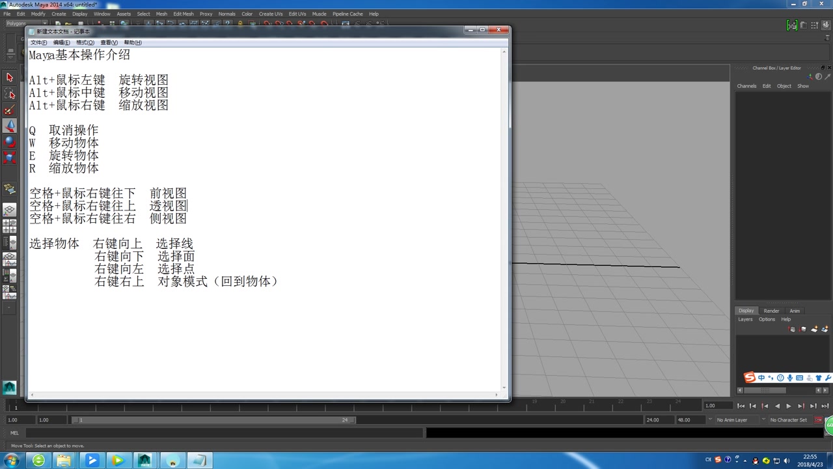Step back one key
The width and height of the screenshot is (833, 469).
765,406
